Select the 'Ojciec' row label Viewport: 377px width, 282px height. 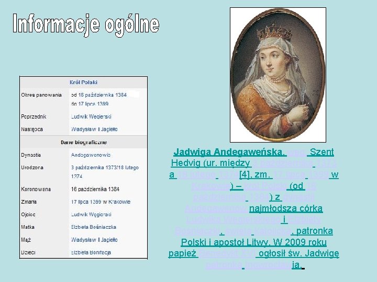[x=28, y=215]
